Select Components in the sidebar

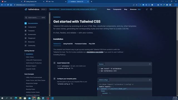30,27
